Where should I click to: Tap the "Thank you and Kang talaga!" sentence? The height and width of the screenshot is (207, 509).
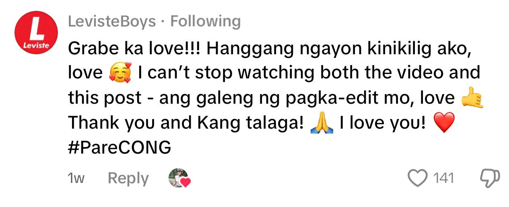[x=185, y=124]
